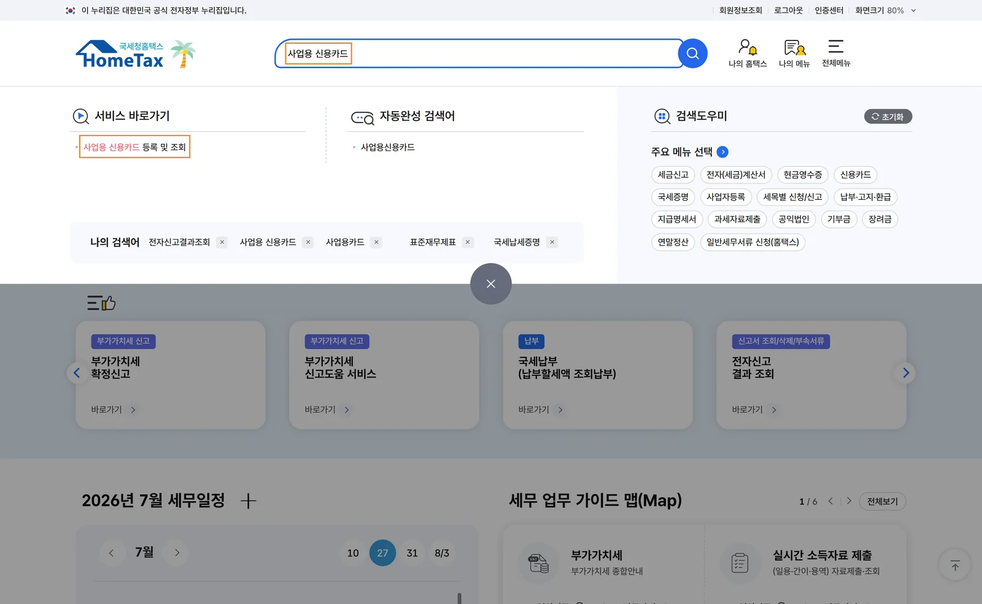
Task: Show next recommended service card
Action: click(906, 373)
